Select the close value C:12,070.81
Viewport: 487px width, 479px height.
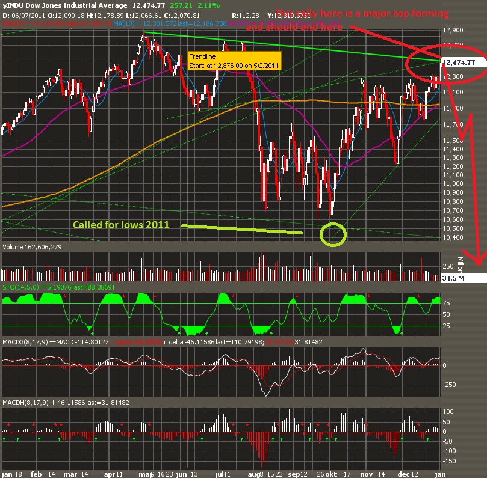coord(182,16)
